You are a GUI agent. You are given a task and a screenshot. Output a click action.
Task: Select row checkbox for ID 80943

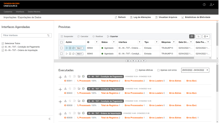pos(61,54)
